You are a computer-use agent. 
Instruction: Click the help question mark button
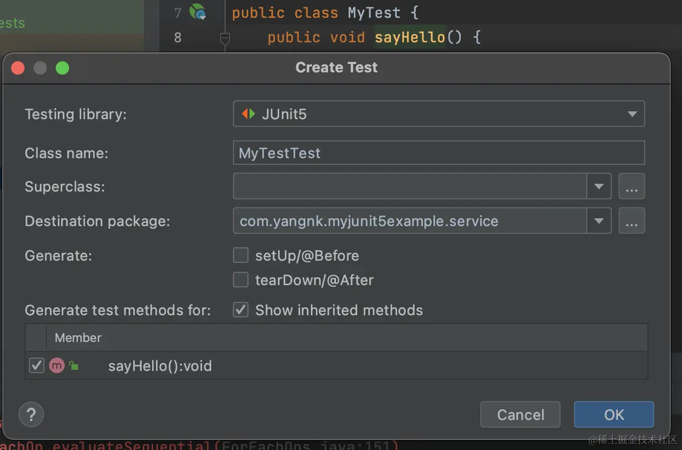(x=31, y=414)
